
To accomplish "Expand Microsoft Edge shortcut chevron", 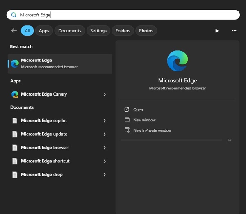I will (x=105, y=161).
